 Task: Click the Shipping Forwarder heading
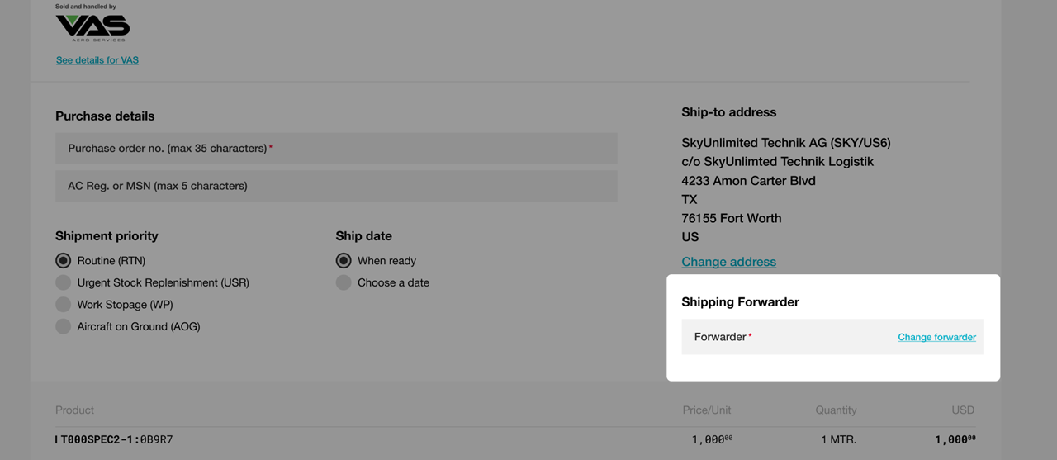[x=741, y=302]
